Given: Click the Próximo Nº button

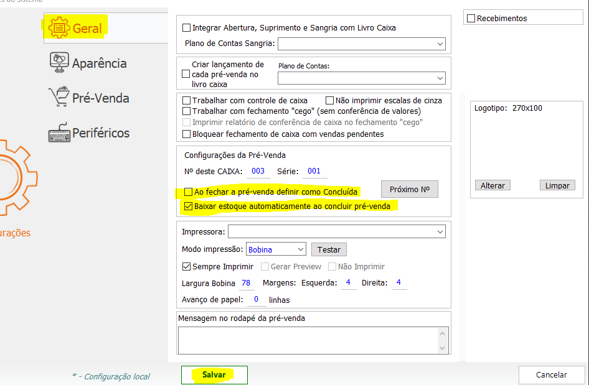Looking at the screenshot, I should [409, 189].
